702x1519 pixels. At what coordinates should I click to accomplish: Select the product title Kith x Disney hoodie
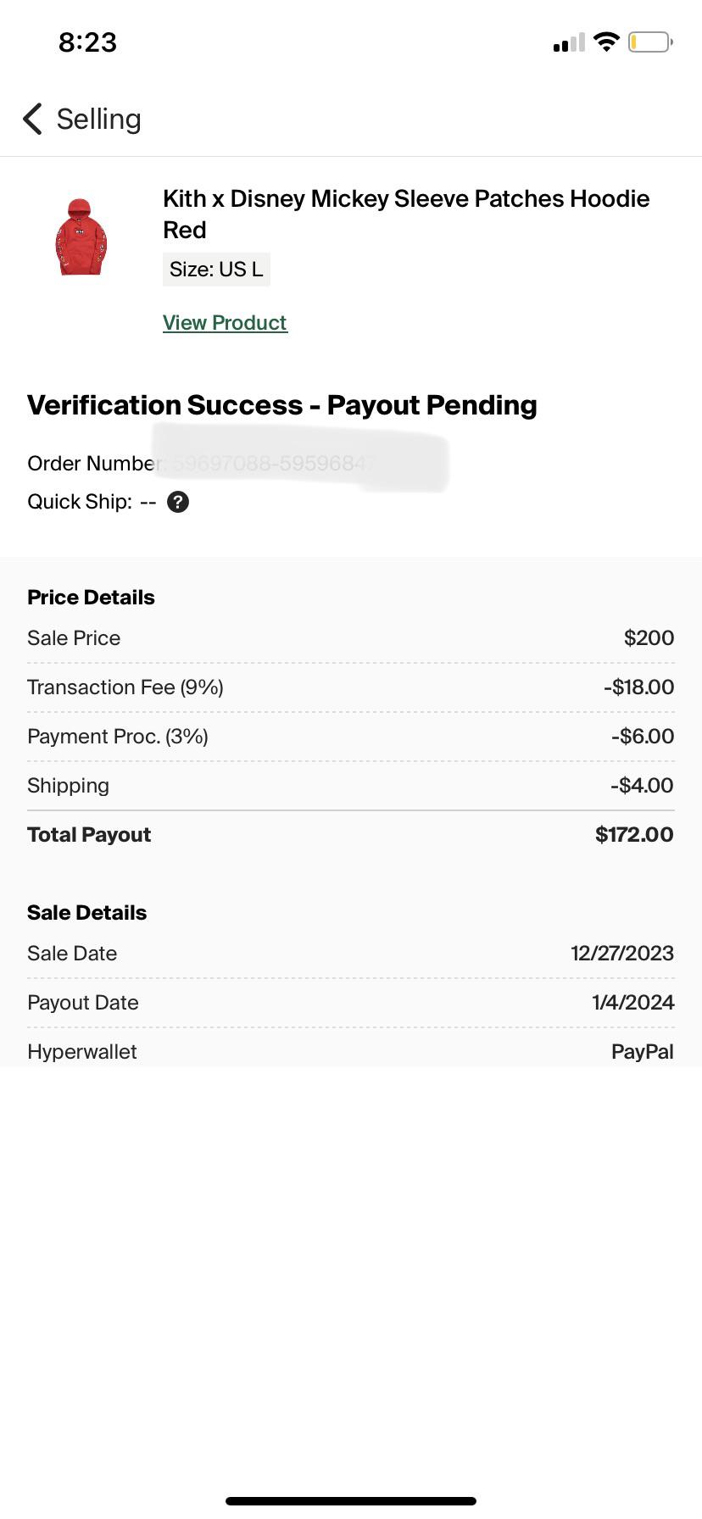coord(406,214)
